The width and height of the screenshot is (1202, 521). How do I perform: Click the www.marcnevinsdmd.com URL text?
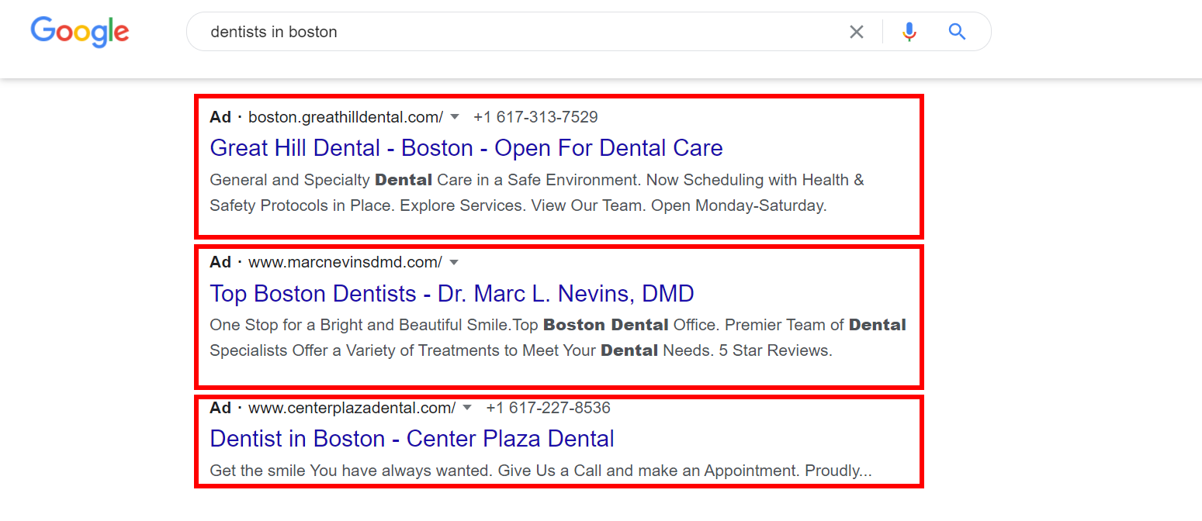coord(345,262)
